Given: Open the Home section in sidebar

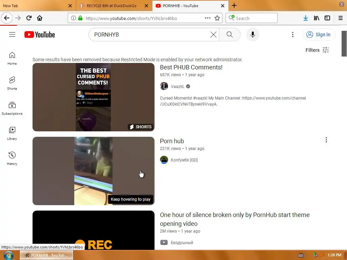Looking at the screenshot, I should [x=12, y=59].
